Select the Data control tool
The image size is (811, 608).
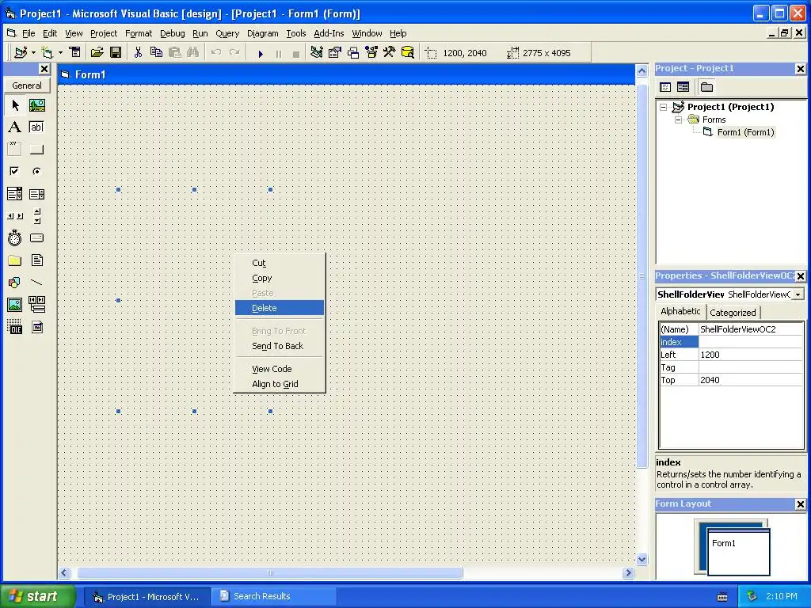[36, 305]
